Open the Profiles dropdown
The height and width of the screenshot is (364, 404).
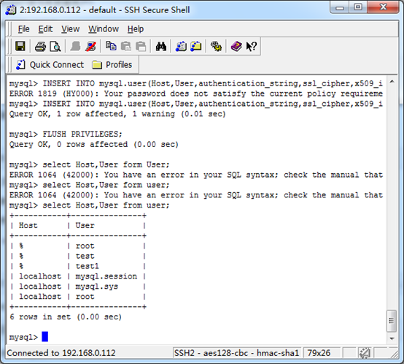[x=112, y=64]
